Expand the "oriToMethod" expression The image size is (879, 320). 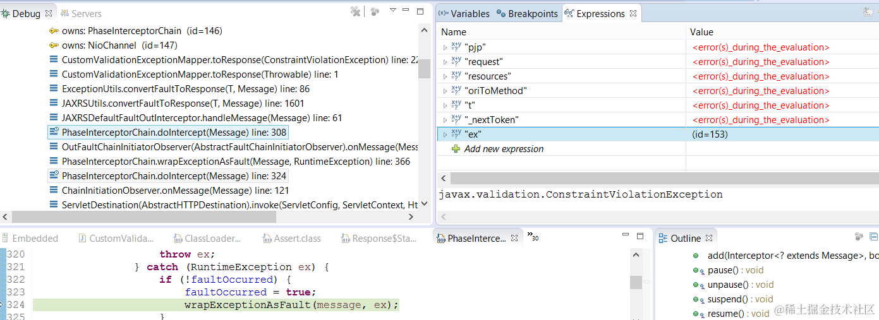(445, 91)
